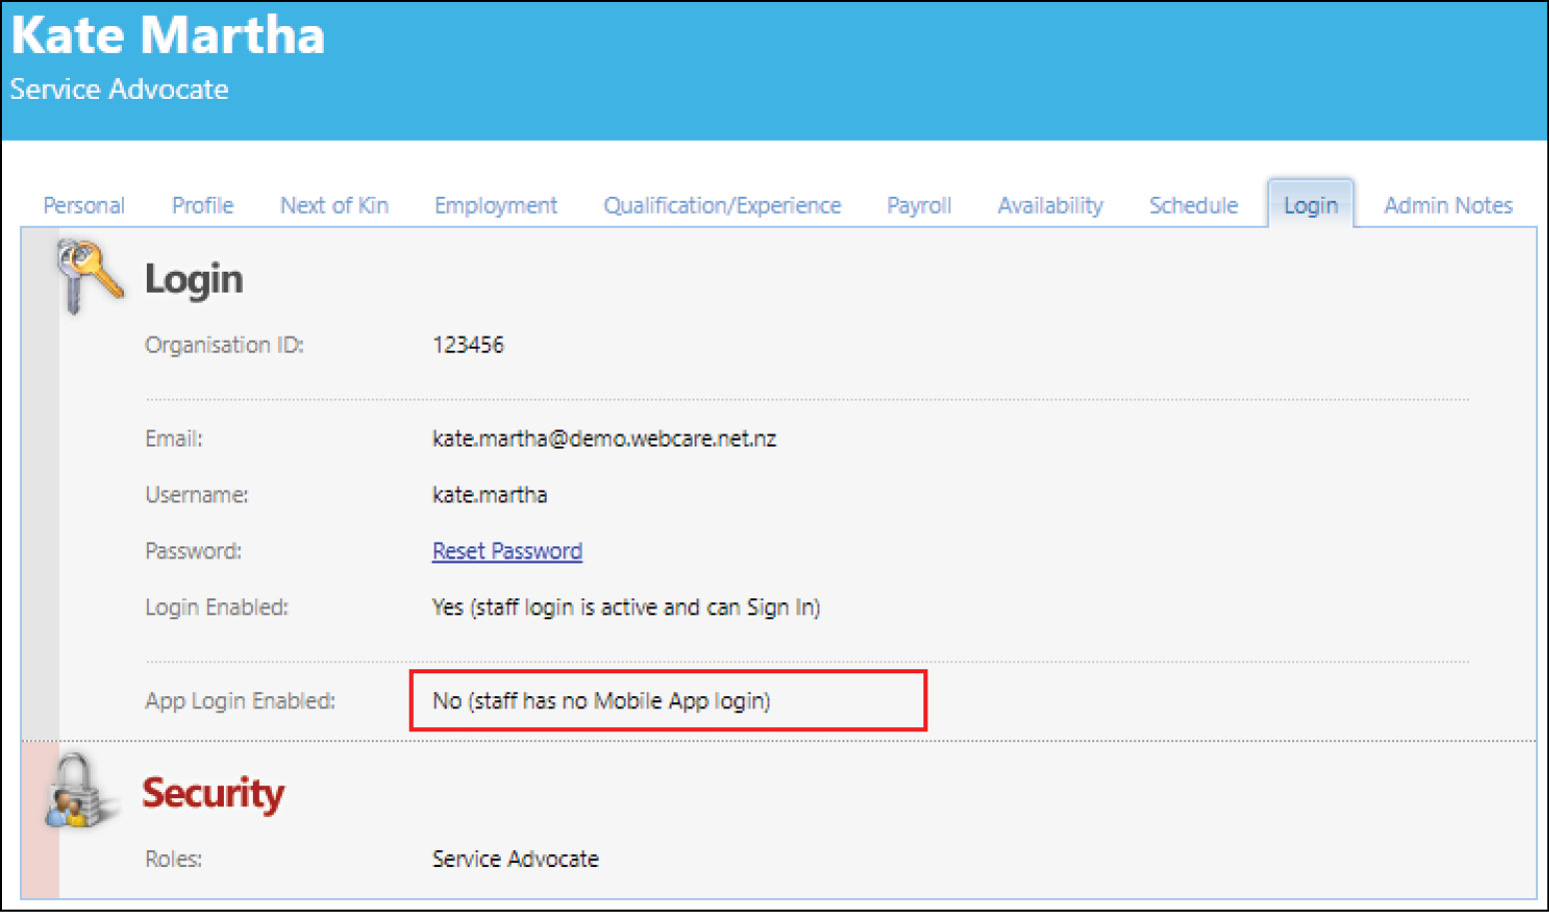Click the Service Advocate role entry
Screen dimensions: 1549x912
click(x=515, y=858)
